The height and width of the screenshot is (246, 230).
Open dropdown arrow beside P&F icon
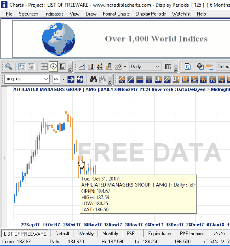coord(125,67)
